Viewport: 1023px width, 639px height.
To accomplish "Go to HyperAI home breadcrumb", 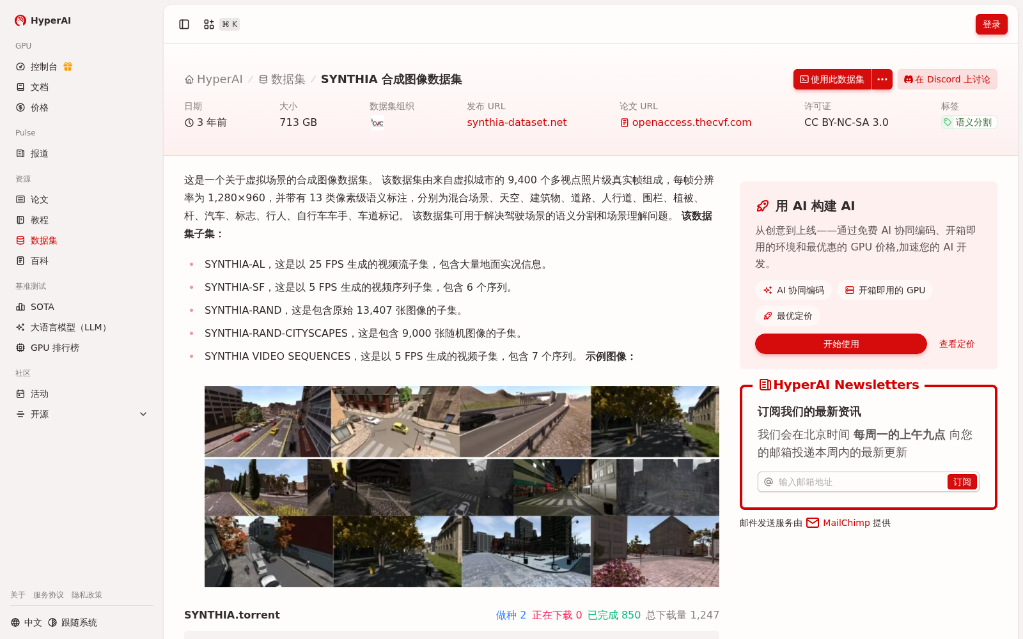I will click(x=214, y=79).
